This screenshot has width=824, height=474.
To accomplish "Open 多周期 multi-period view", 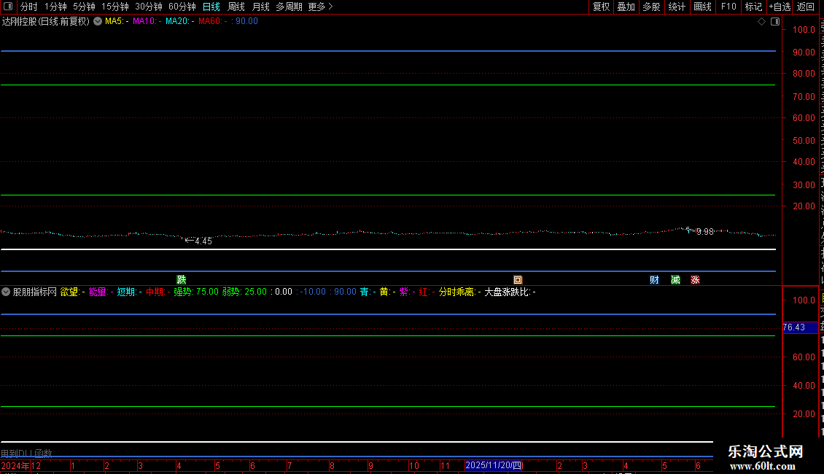I will point(289,7).
